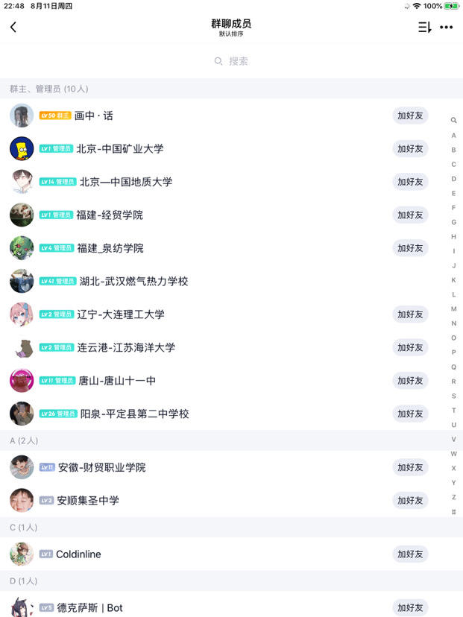463x617 pixels.
Task: Open avatar of group owner 画中·话
Action: (x=22, y=116)
